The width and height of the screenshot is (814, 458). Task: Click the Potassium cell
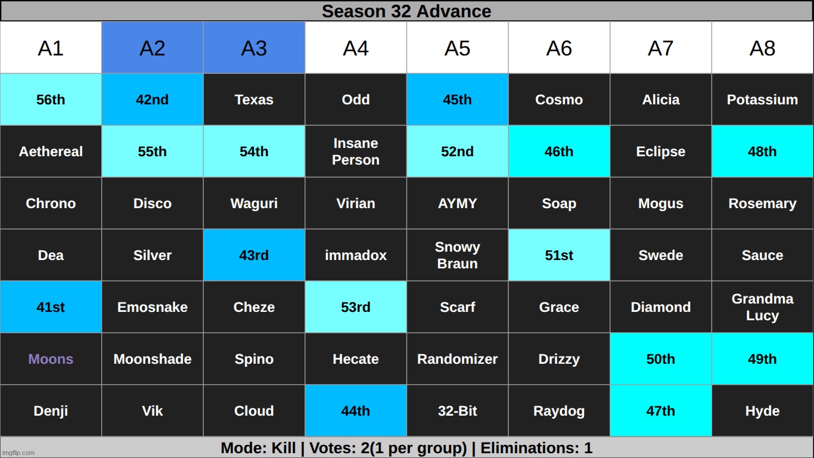(x=762, y=100)
